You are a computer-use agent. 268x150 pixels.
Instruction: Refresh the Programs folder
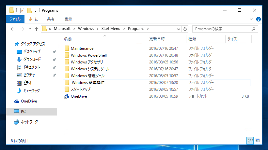pyautogui.click(x=185, y=29)
